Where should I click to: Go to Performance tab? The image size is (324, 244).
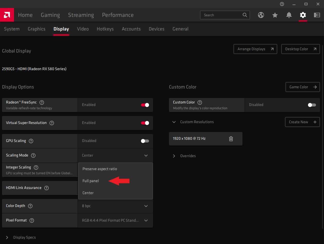(118, 15)
